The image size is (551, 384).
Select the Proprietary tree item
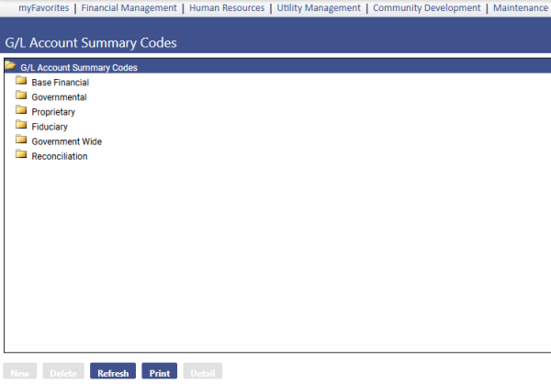pyautogui.click(x=53, y=112)
